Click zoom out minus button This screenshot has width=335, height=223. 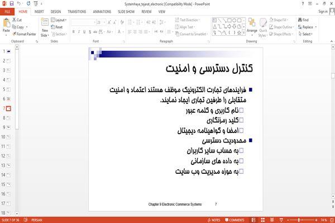288,220
